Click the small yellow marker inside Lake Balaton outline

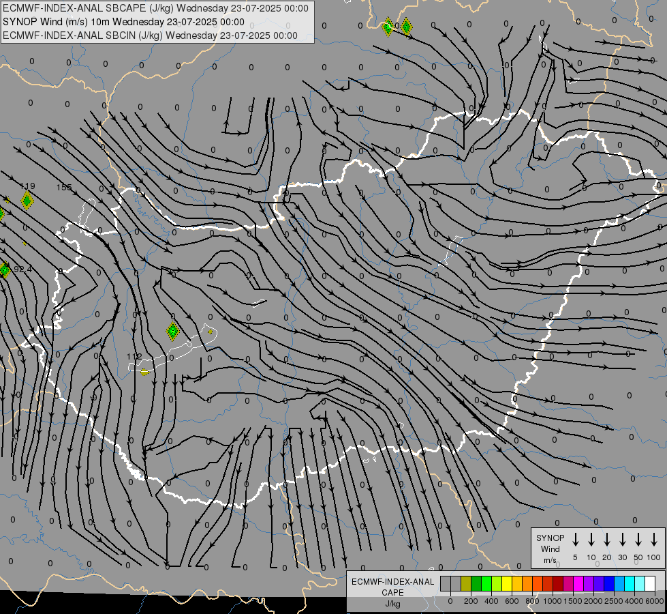210,332
